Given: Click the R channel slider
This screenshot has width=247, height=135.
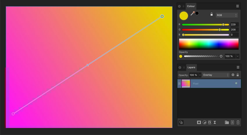Looking at the screenshot, I should pyautogui.click(x=205, y=25).
